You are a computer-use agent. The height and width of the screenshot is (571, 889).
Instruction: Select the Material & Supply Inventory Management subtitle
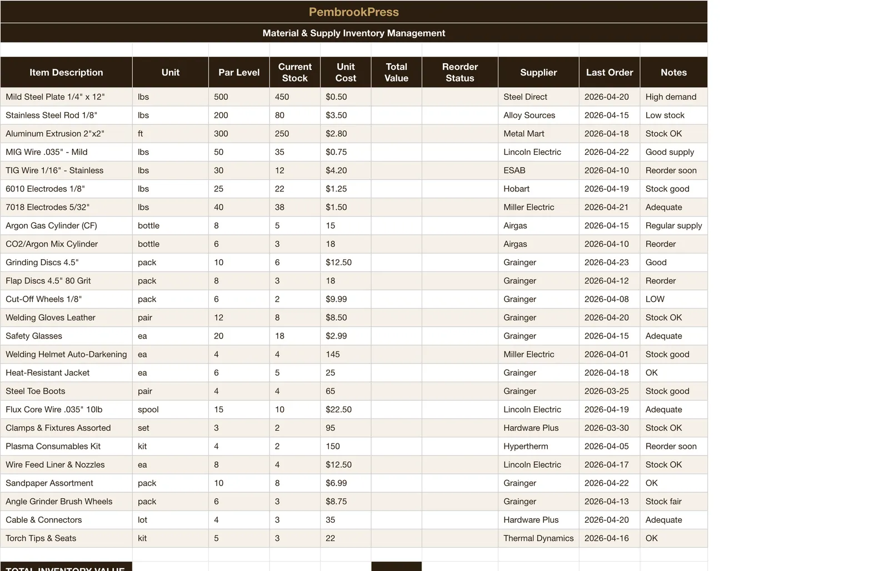pyautogui.click(x=354, y=33)
